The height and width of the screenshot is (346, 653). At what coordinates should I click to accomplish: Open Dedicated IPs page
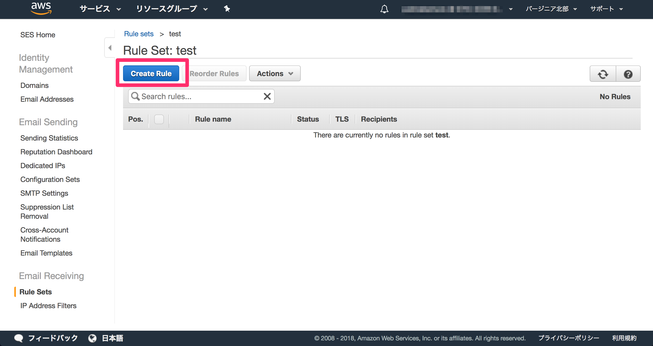[x=43, y=166]
